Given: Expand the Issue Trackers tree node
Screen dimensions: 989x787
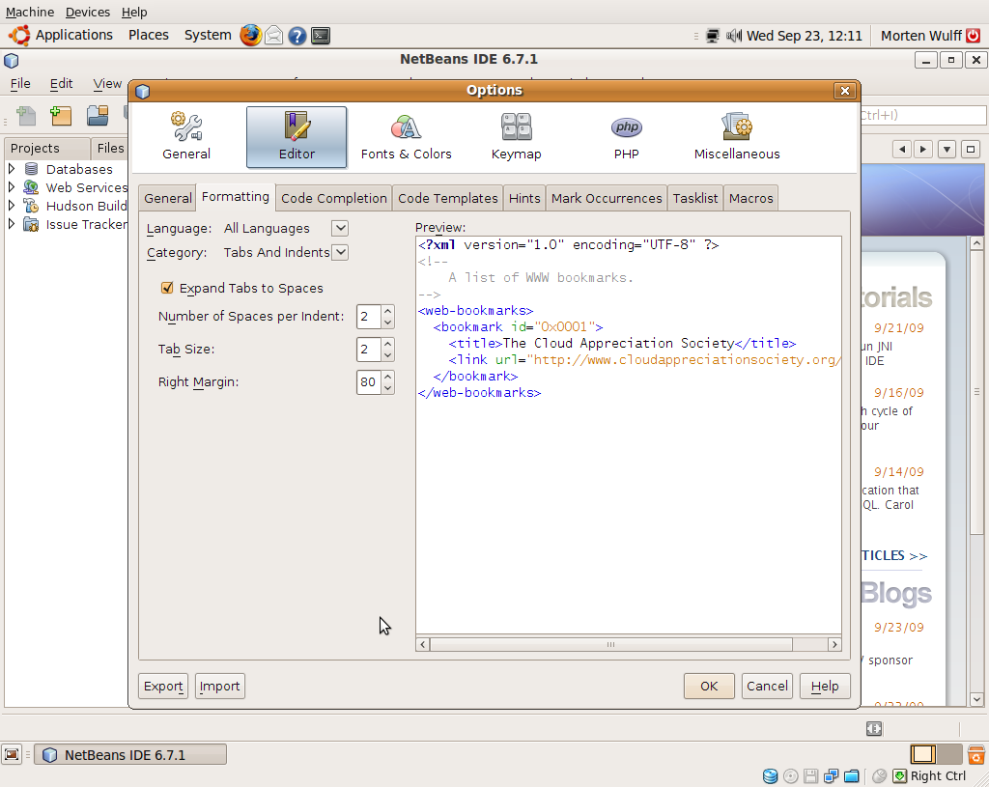Looking at the screenshot, I should (12, 223).
